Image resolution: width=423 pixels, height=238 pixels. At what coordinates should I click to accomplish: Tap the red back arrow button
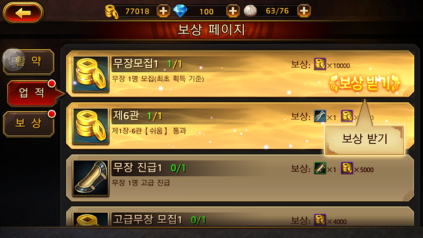[23, 13]
